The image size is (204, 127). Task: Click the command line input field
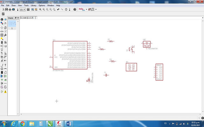[119, 18]
